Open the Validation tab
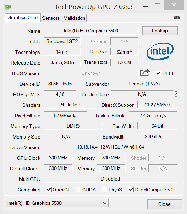 click(75, 18)
